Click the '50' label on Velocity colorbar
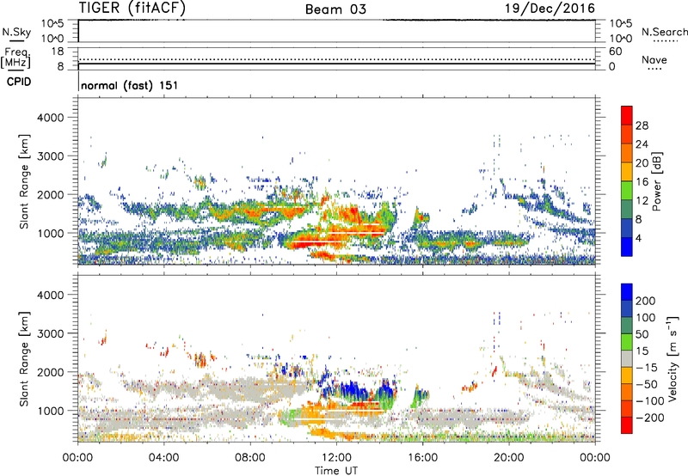 (642, 334)
